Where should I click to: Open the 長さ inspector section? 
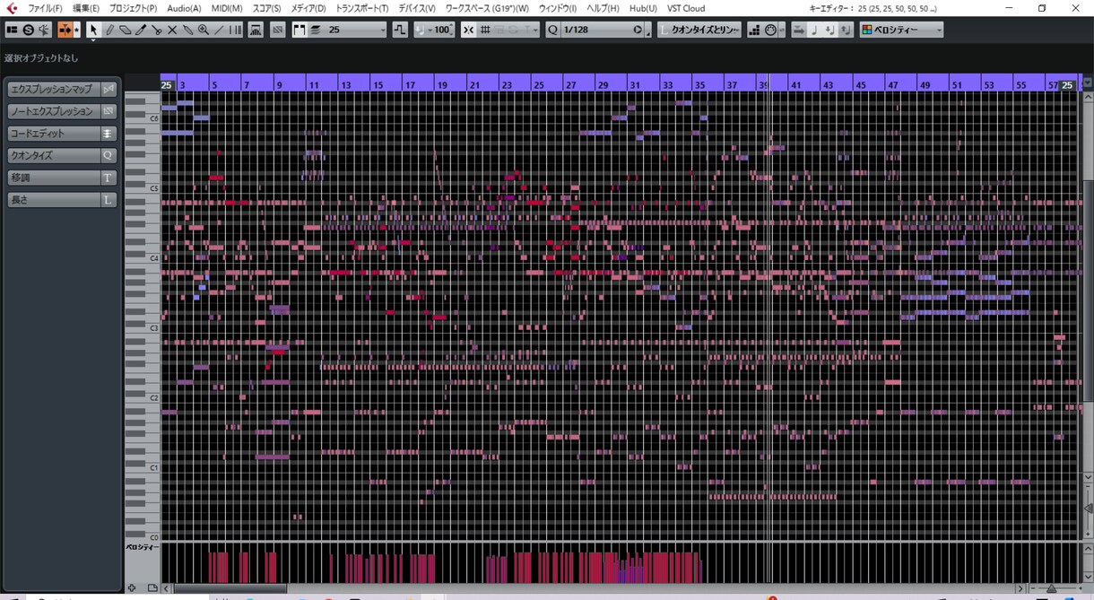[53, 200]
